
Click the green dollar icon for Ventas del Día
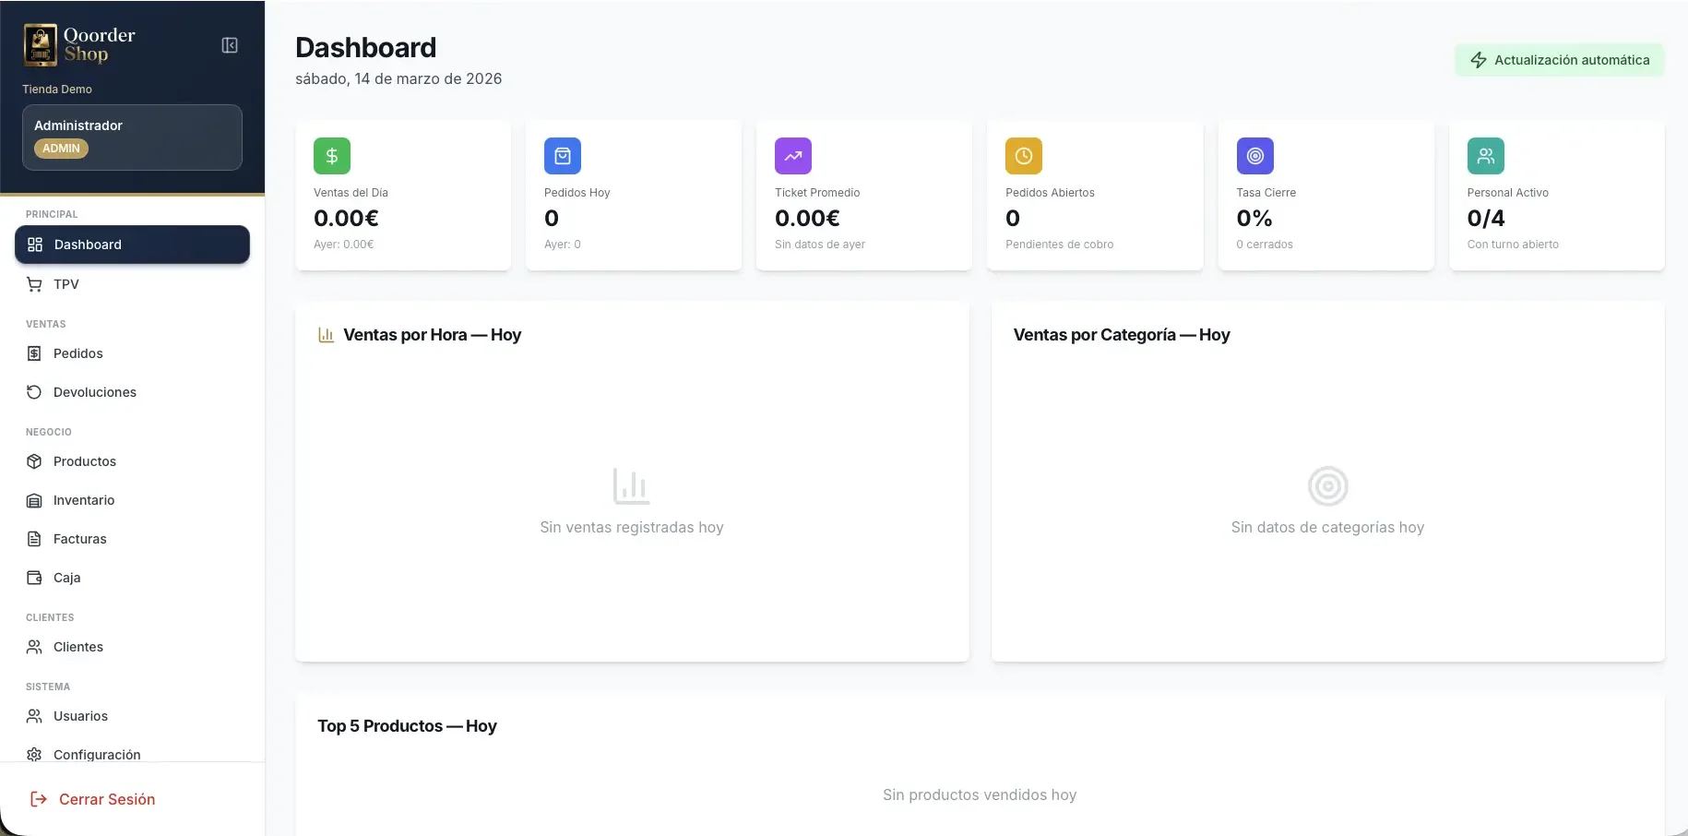332,156
